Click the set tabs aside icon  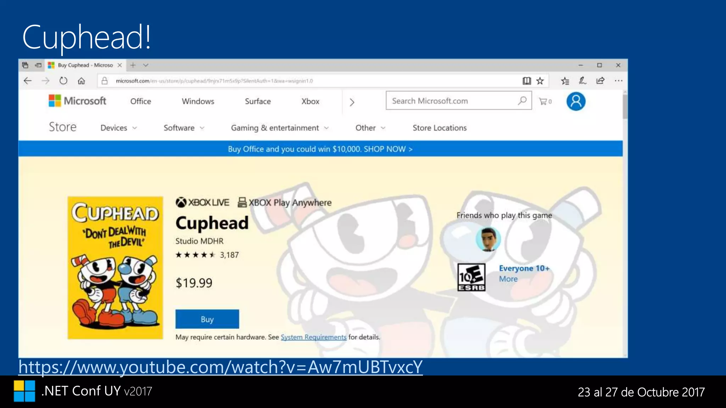point(38,65)
